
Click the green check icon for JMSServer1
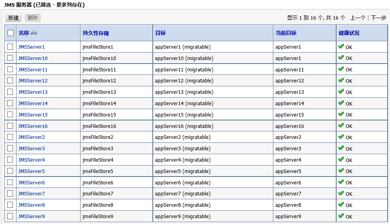pyautogui.click(x=341, y=46)
